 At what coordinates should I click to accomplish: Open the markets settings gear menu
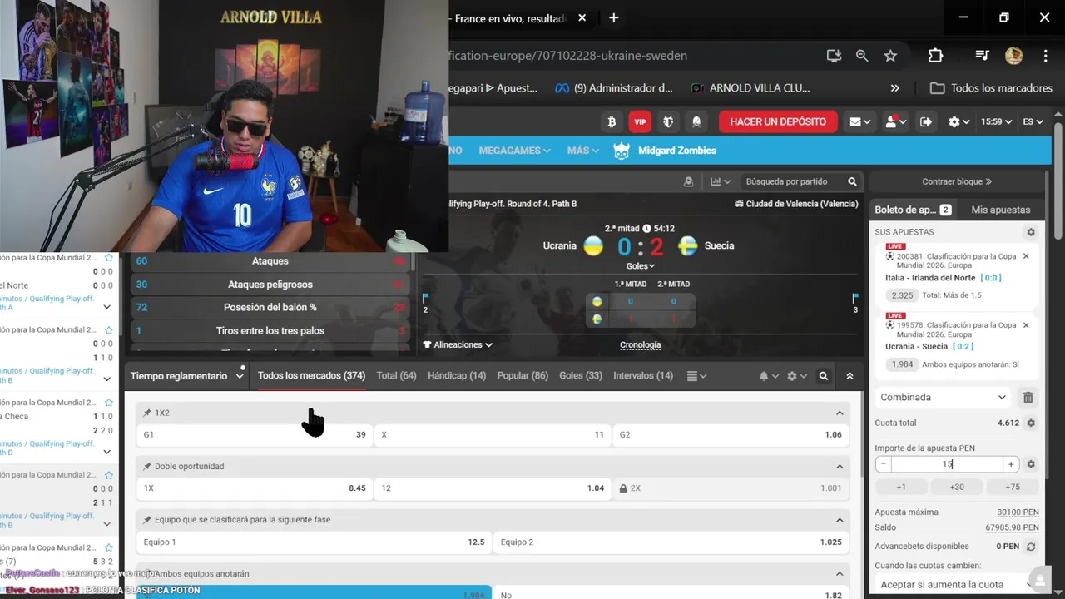pos(797,376)
